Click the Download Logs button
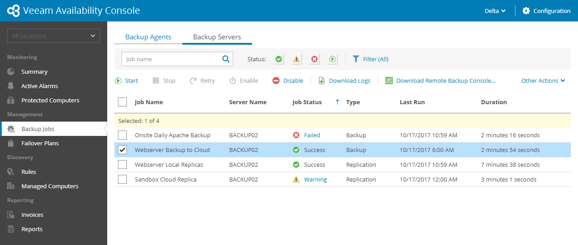 pyautogui.click(x=344, y=80)
